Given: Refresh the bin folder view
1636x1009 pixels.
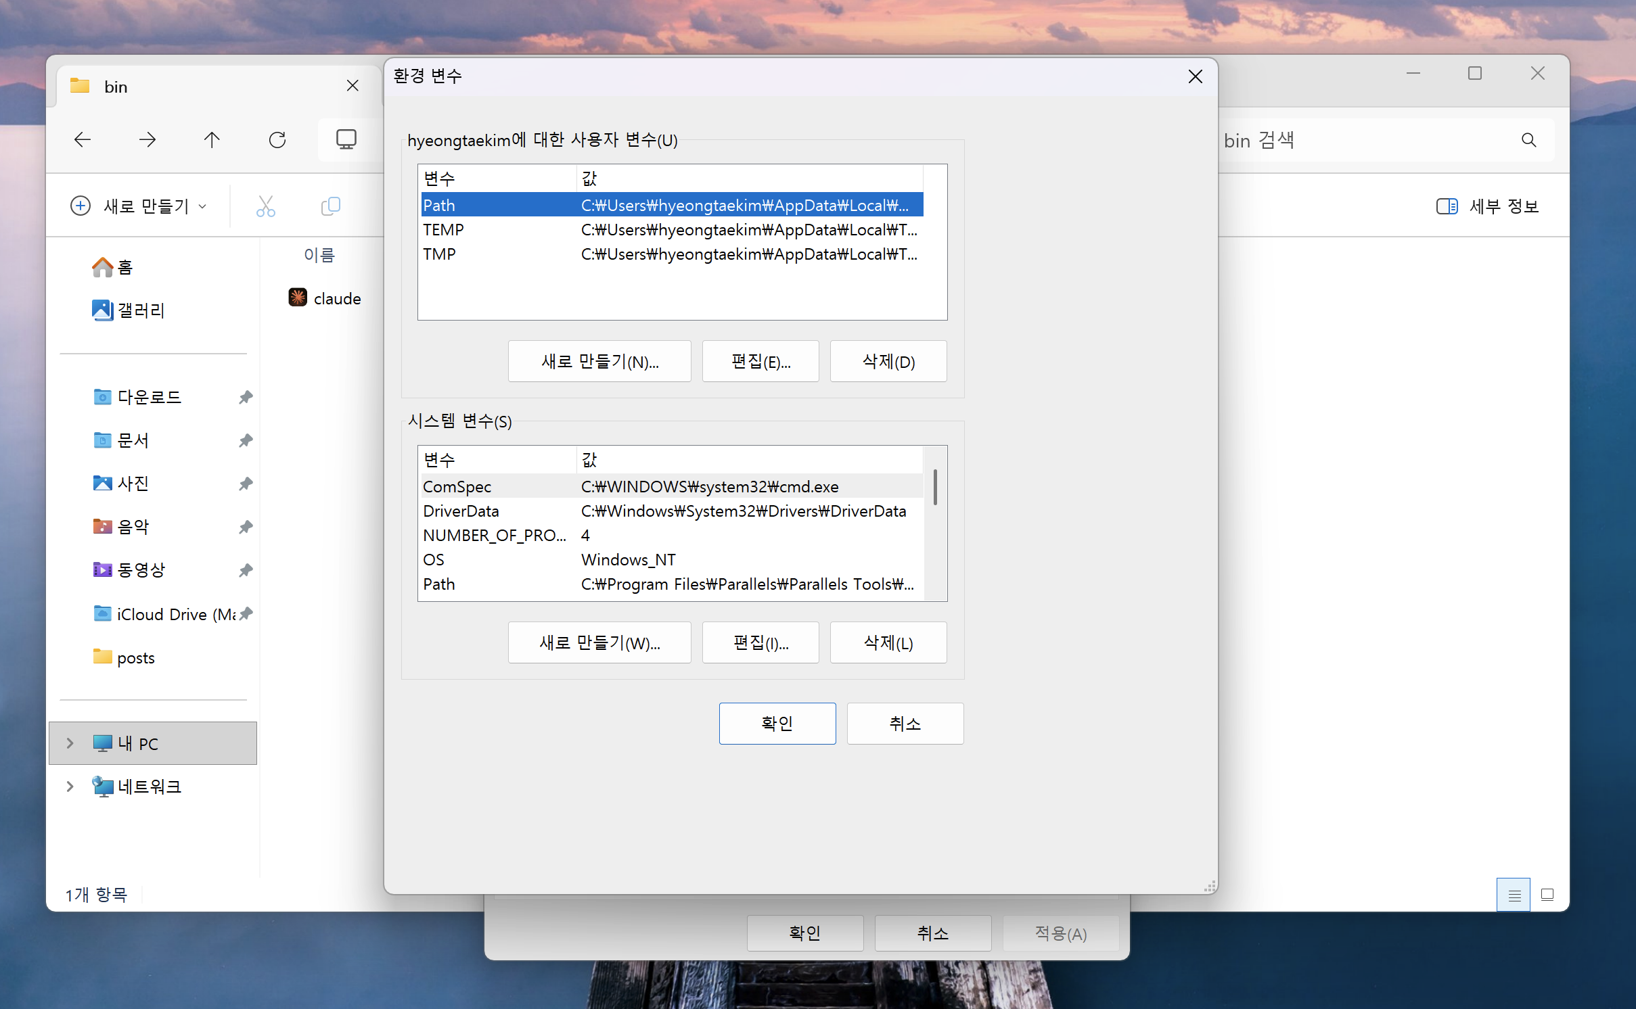Looking at the screenshot, I should pos(277,140).
